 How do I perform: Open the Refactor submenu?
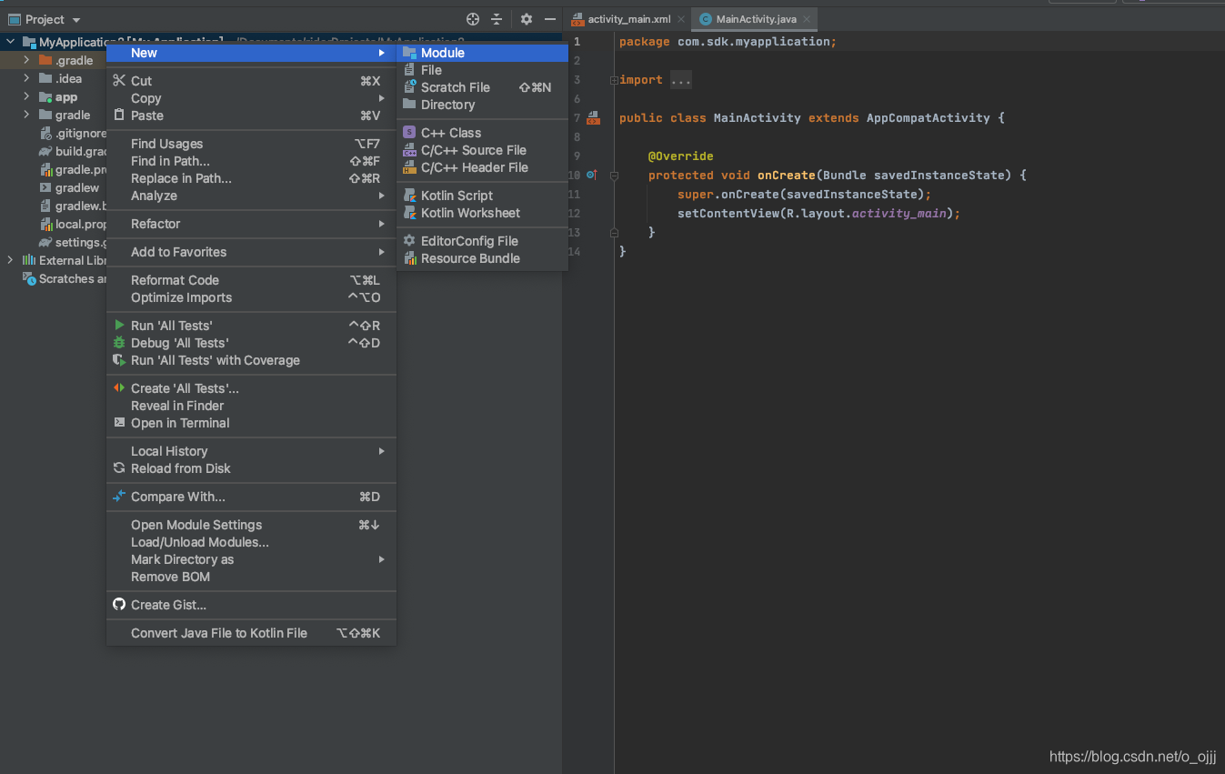251,224
